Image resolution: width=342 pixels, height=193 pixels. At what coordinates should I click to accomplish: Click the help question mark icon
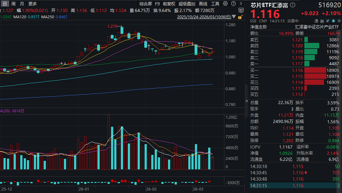[233, 3]
